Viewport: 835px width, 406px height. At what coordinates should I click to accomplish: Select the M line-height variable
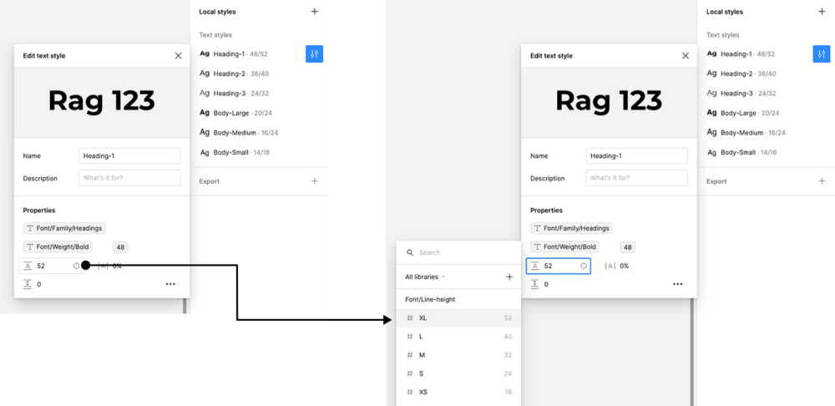tap(458, 355)
